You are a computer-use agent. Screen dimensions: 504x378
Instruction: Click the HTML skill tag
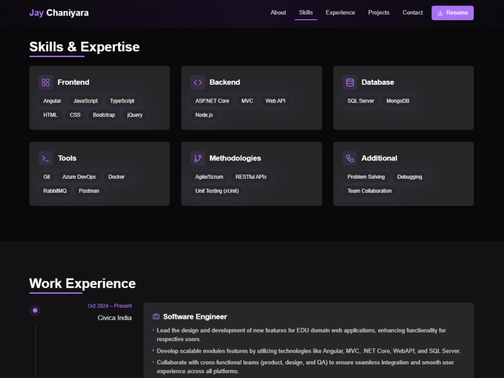pyautogui.click(x=50, y=115)
